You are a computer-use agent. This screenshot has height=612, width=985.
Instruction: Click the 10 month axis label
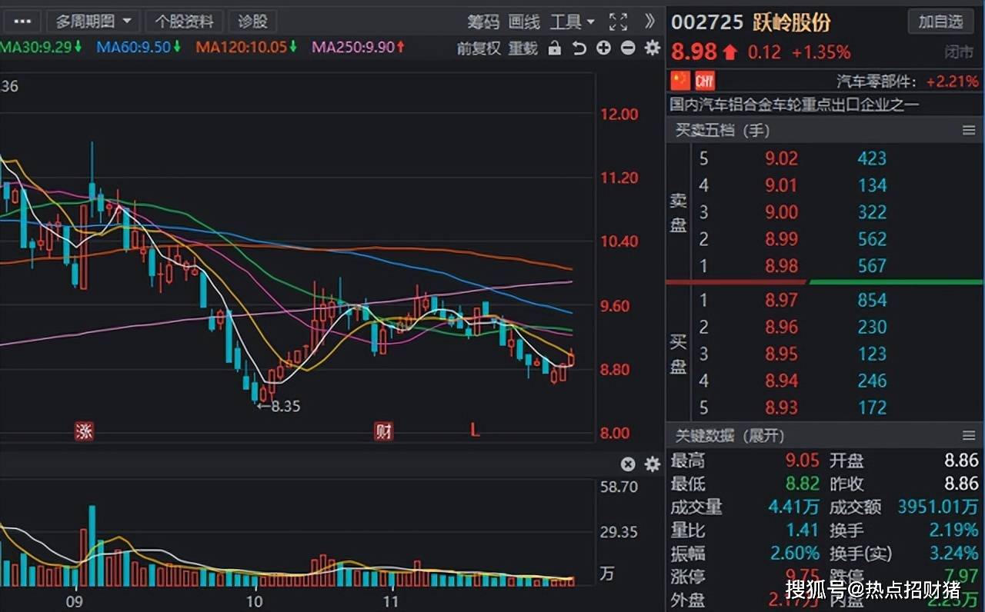[255, 601]
